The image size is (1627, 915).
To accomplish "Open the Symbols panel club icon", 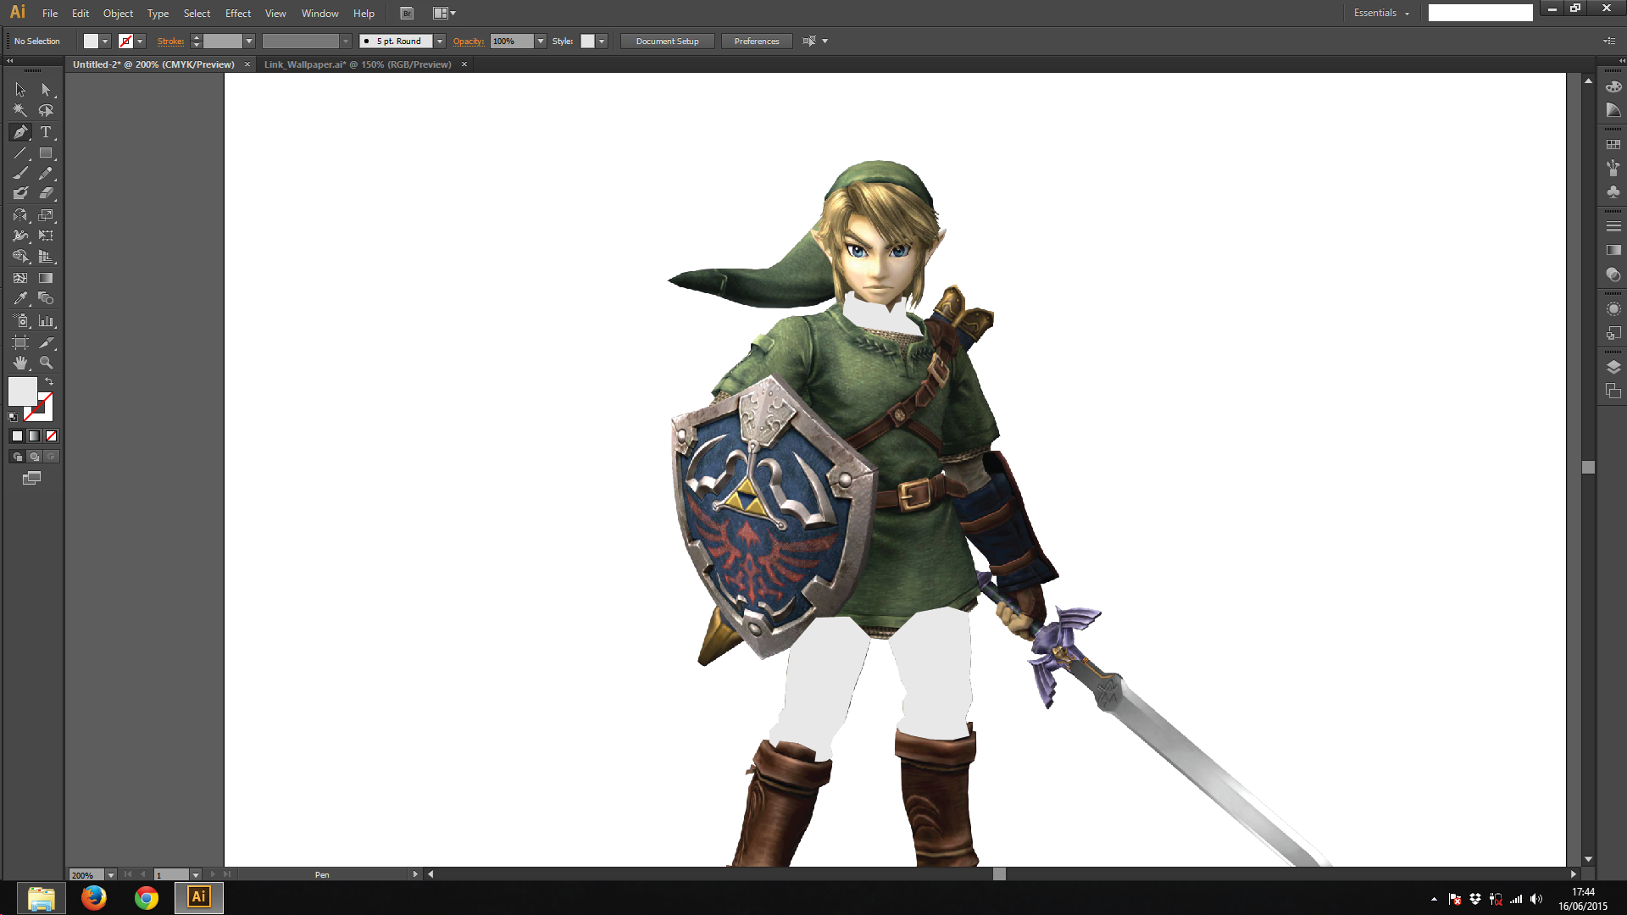I will click(x=1613, y=192).
